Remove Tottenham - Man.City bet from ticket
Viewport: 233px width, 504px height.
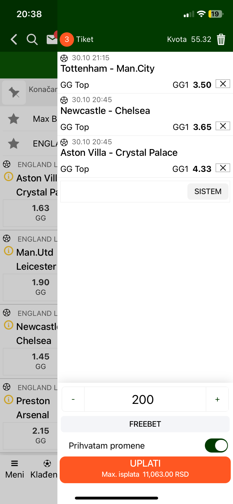click(223, 84)
